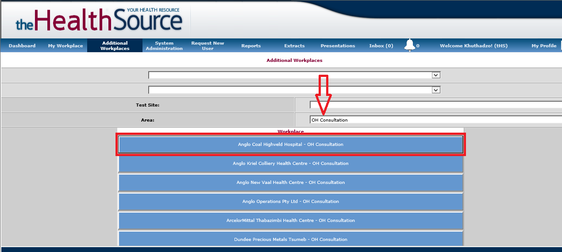The height and width of the screenshot is (252, 562).
Task: Open the first empty combo box
Action: [294, 75]
